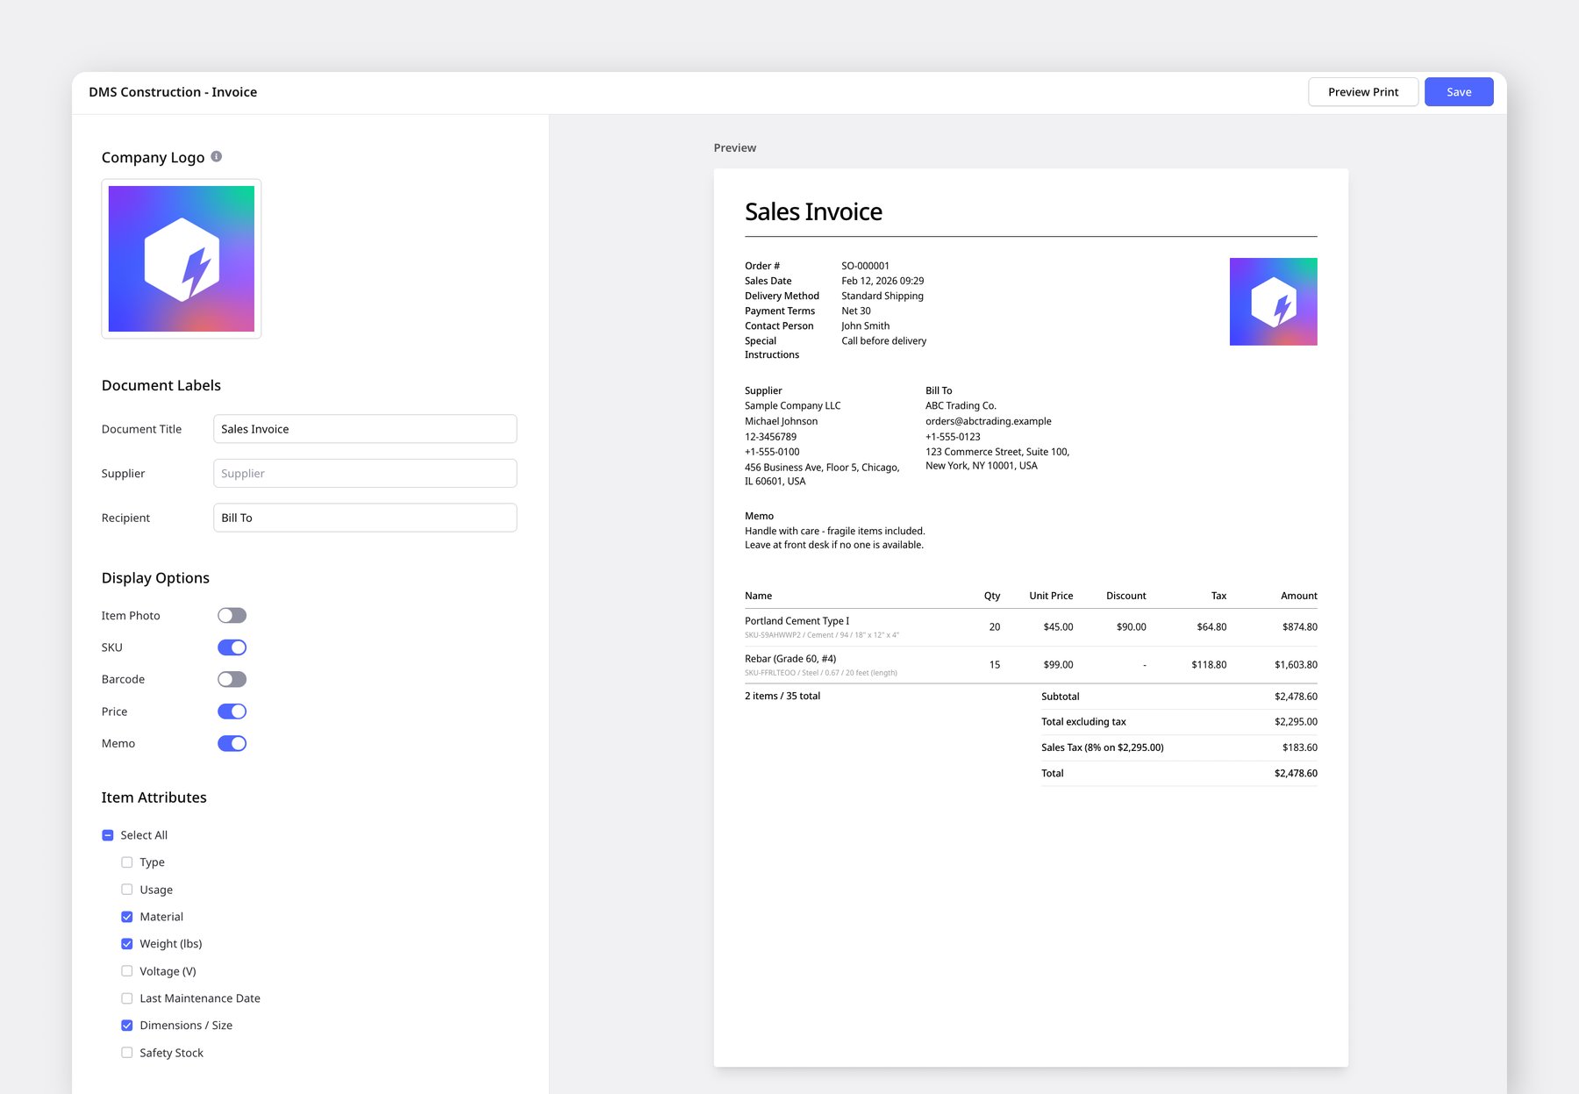Check the Type attribute checkbox
This screenshot has width=1579, height=1094.
click(127, 862)
